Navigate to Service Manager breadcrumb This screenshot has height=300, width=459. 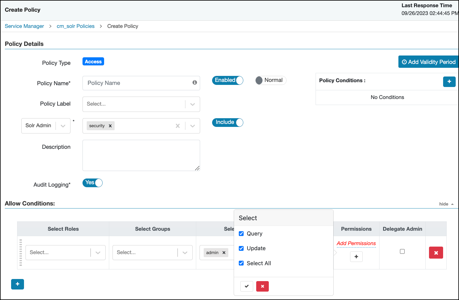pos(24,26)
